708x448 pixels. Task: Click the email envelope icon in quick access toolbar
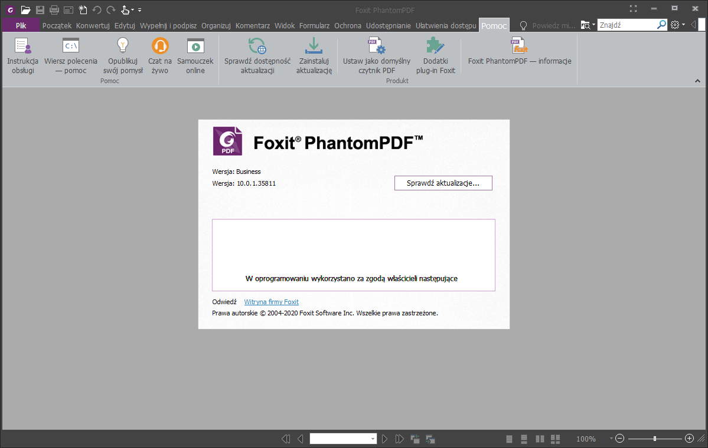pos(68,9)
